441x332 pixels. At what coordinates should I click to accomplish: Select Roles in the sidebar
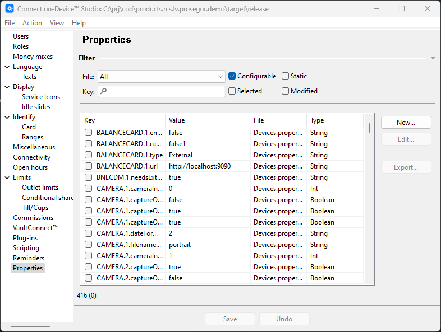click(x=21, y=46)
